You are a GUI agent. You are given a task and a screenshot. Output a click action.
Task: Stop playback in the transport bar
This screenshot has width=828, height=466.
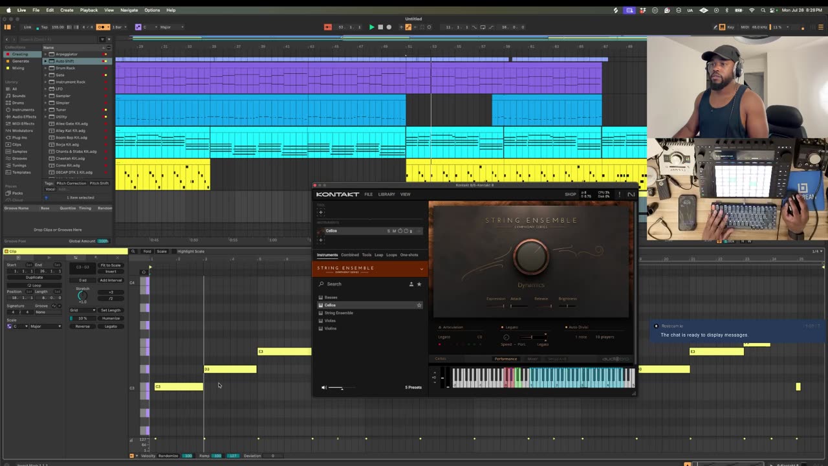[x=380, y=27]
